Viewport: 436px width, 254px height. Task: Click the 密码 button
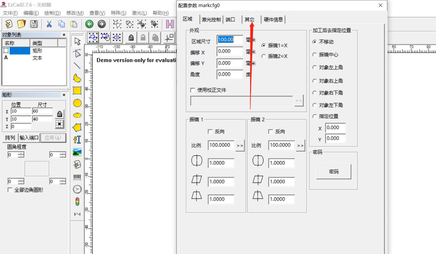334,171
